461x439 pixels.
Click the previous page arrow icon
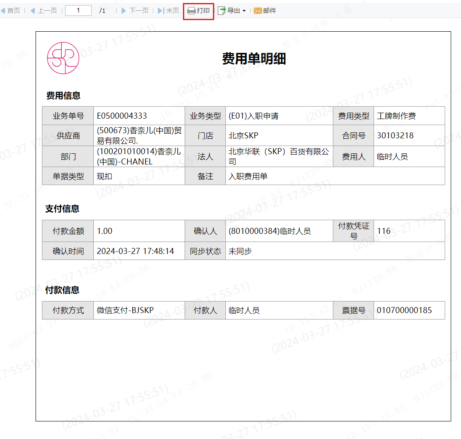(x=33, y=11)
